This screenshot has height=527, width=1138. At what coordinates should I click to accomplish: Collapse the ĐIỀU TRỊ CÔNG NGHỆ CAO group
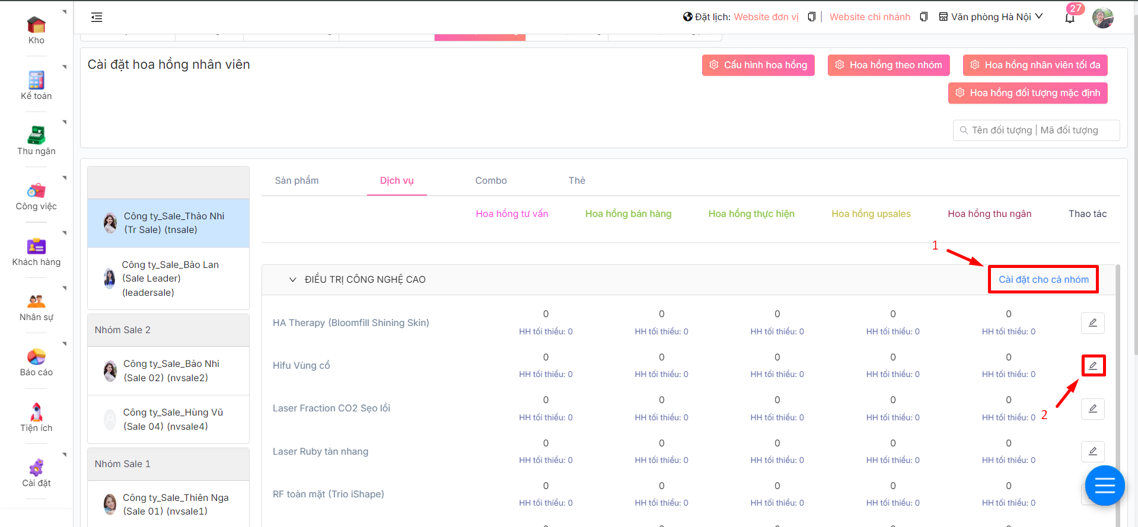coord(292,280)
